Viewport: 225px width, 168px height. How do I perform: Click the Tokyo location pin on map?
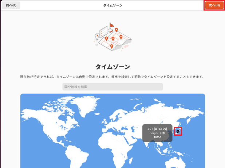coord(178,131)
